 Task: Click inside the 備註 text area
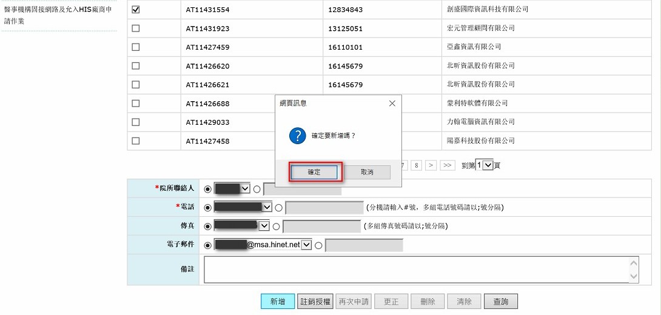coord(421,270)
